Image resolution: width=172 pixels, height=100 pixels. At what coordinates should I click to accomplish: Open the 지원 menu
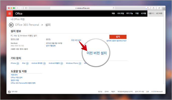[x=137, y=14]
